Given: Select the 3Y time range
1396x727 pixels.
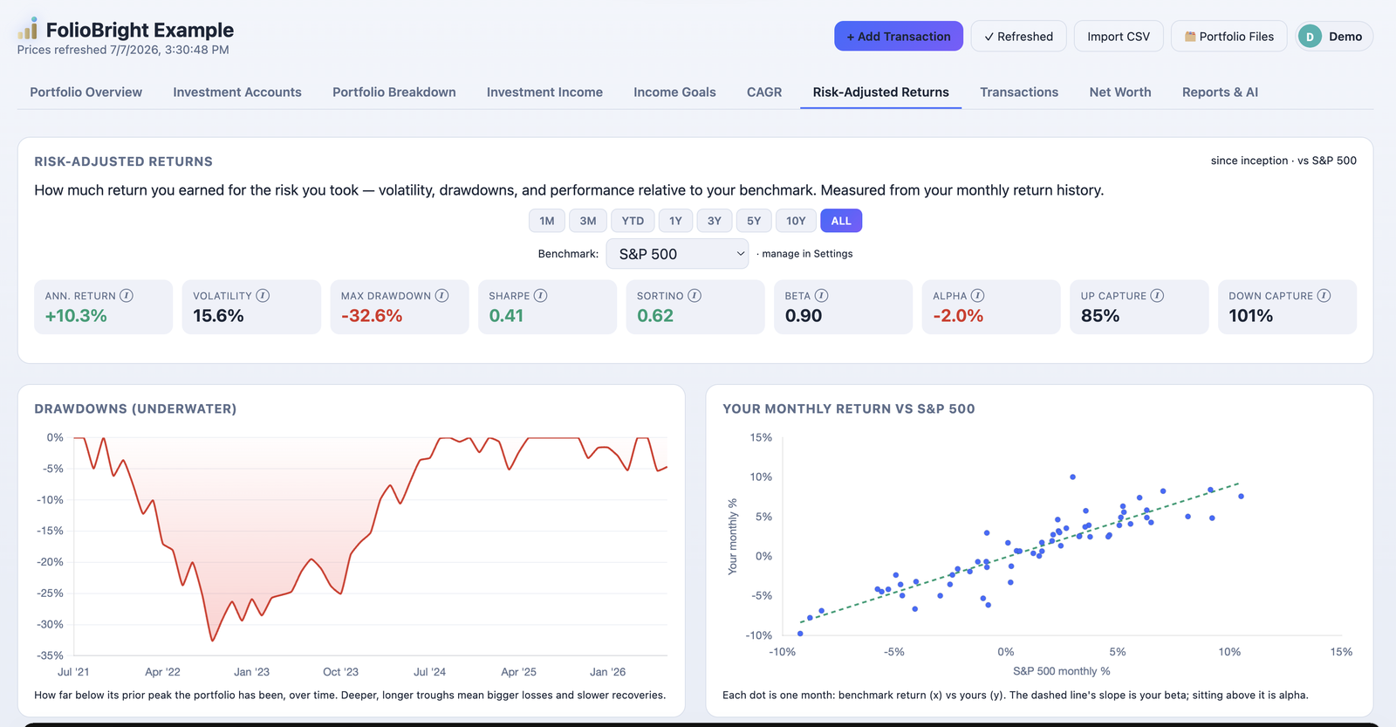Looking at the screenshot, I should pos(715,221).
